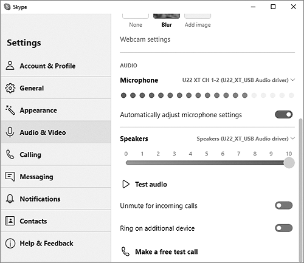Click the Messaging chat bubble icon
Screen dimensions: 304x263
(x=10, y=177)
